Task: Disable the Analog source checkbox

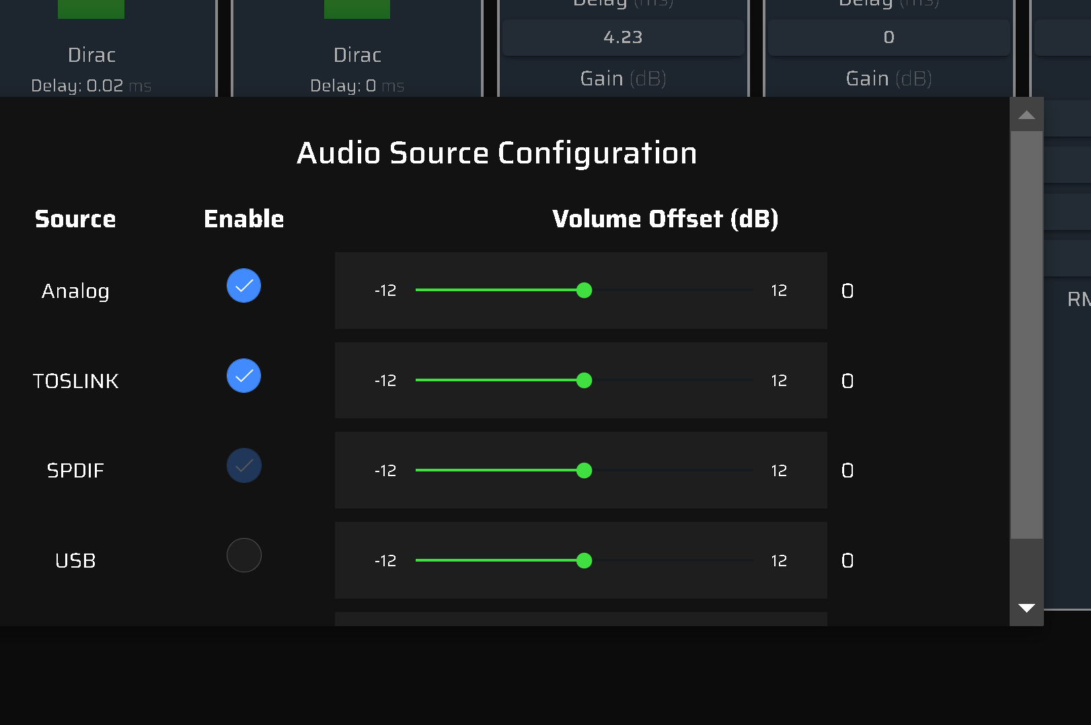Action: click(243, 286)
